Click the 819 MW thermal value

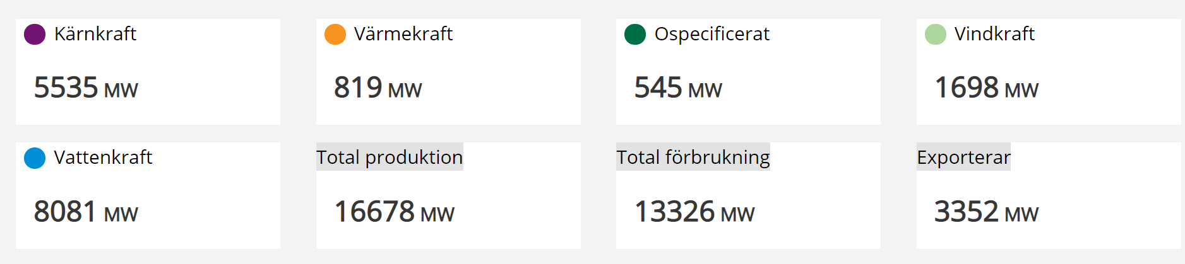click(x=378, y=88)
